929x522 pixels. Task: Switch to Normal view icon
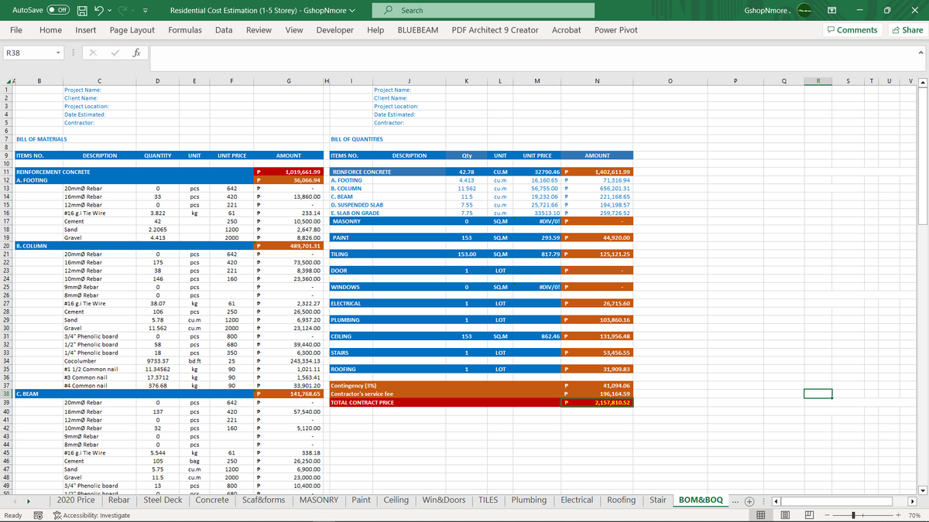pos(760,515)
